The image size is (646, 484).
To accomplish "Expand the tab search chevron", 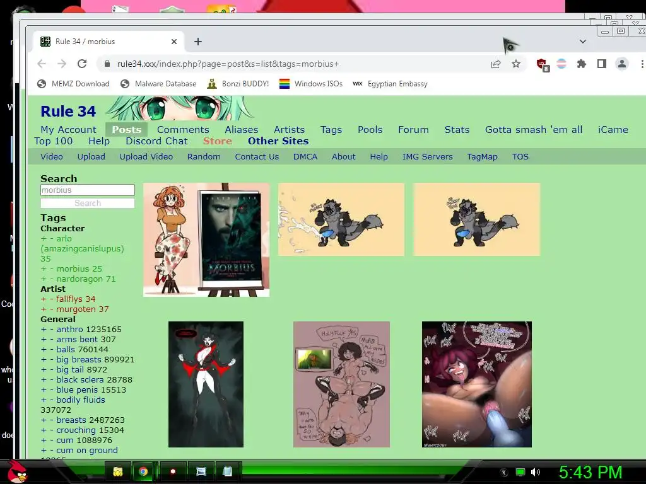I will (582, 42).
